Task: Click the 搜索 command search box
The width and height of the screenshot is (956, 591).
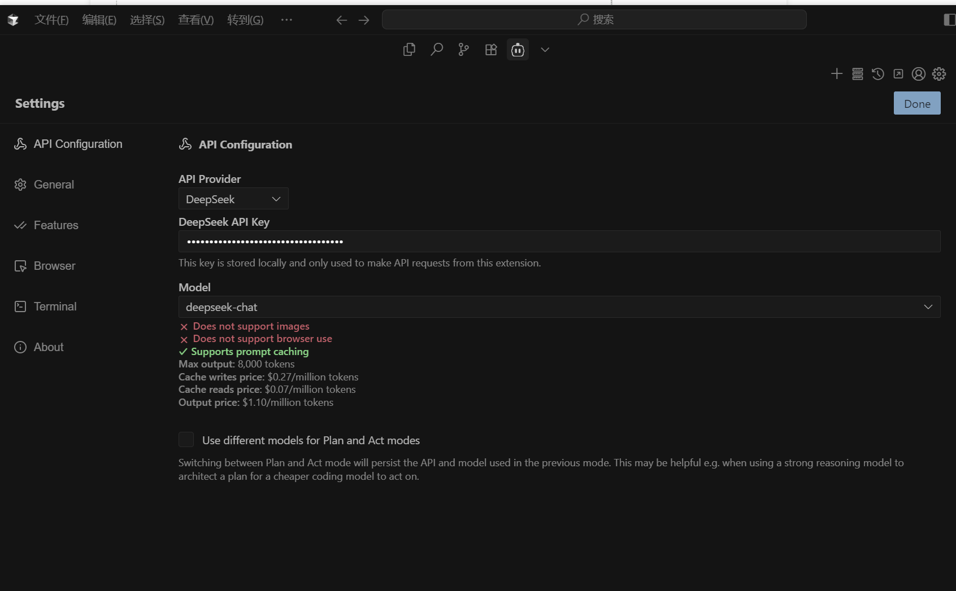Action: (594, 20)
